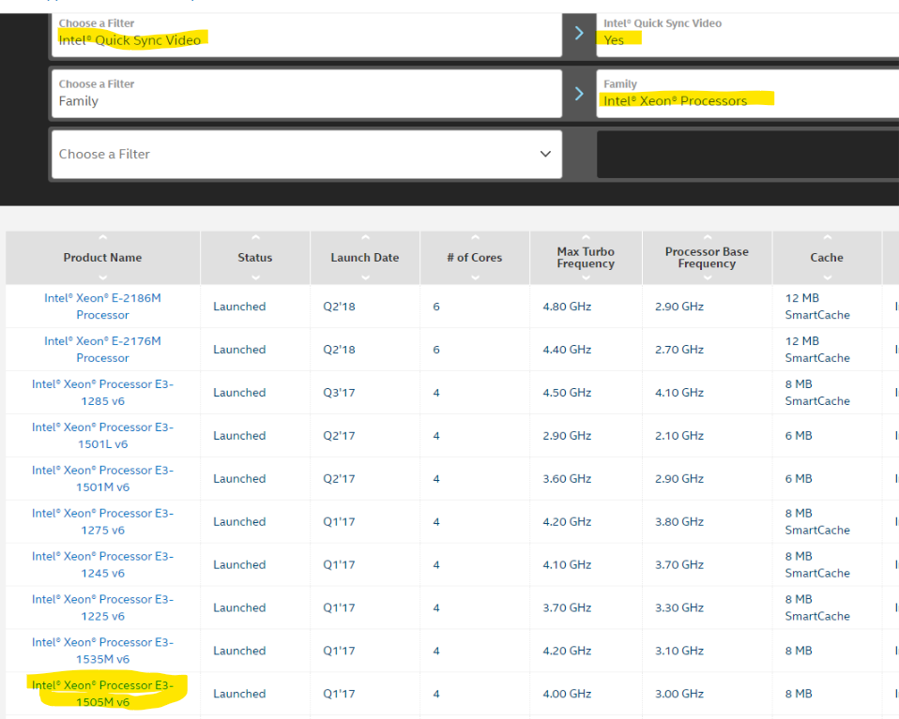The image size is (899, 719).
Task: Open Xeon Processor E3-1285 v6 link
Action: (x=102, y=393)
